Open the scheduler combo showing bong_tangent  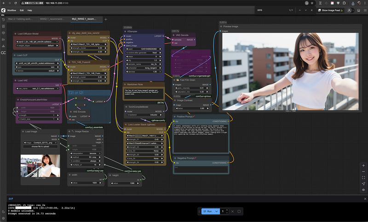click(144, 68)
